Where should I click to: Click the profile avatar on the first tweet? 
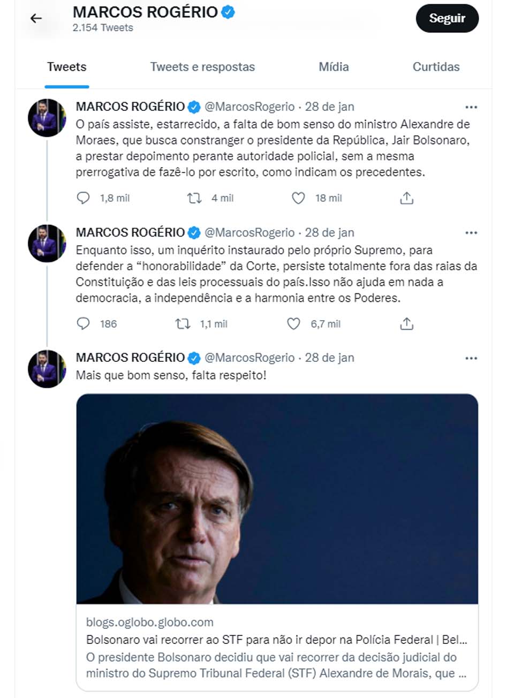47,118
